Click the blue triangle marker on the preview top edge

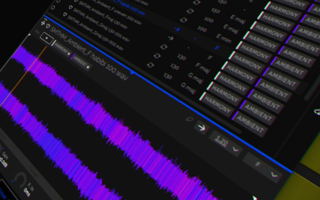(132, 73)
